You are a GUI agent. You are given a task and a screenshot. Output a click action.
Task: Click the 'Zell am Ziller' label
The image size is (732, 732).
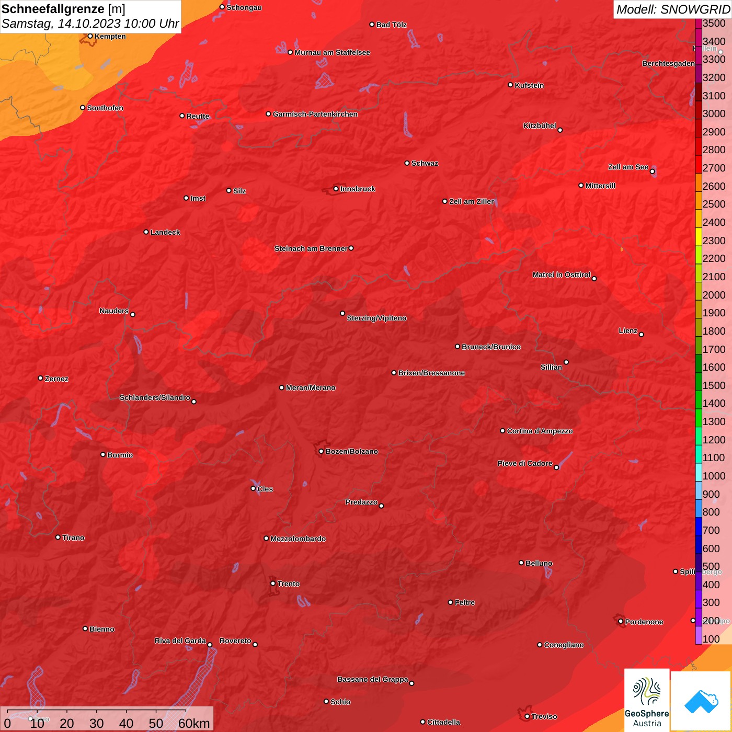[x=472, y=201]
